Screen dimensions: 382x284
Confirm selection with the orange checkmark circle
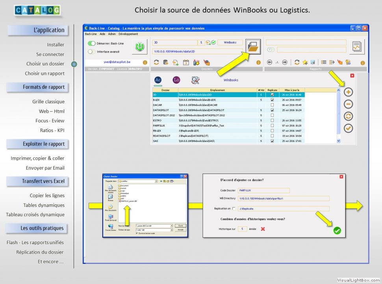[x=349, y=128]
